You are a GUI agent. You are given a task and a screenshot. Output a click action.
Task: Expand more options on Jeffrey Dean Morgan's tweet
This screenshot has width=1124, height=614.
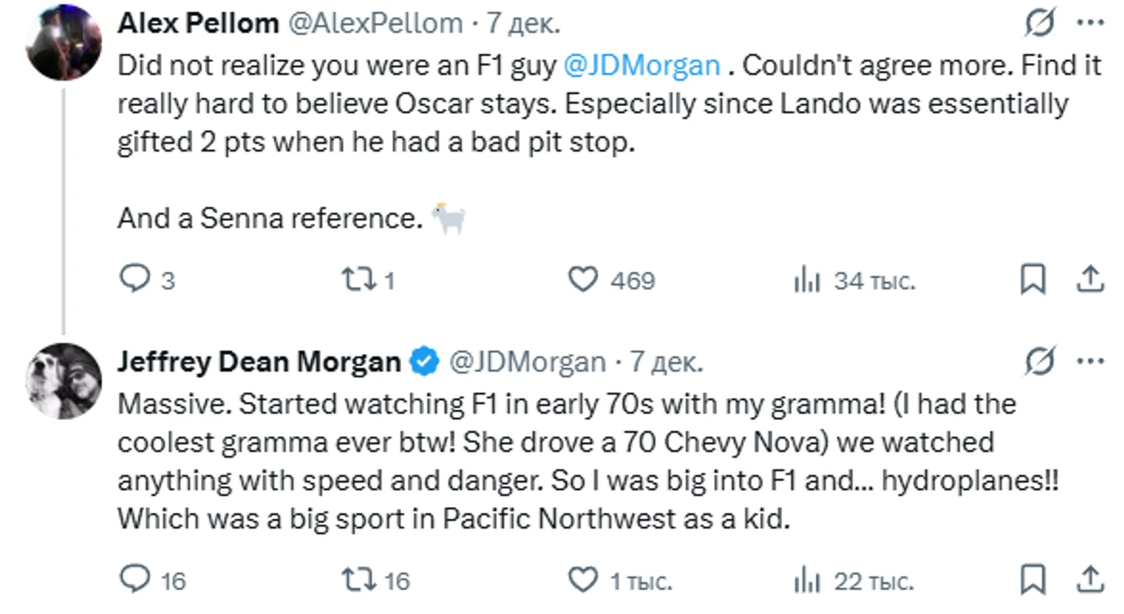[1090, 360]
